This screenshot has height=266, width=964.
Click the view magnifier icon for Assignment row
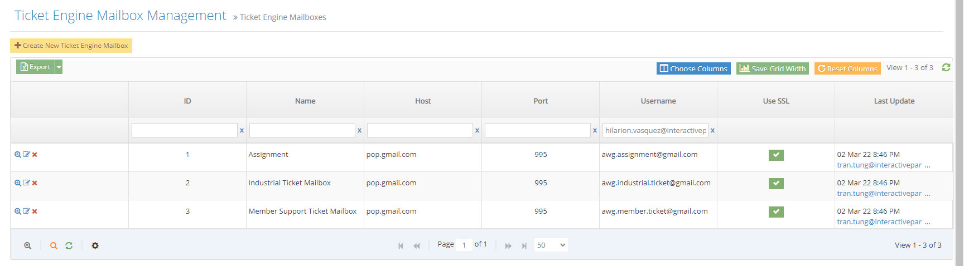tap(18, 155)
